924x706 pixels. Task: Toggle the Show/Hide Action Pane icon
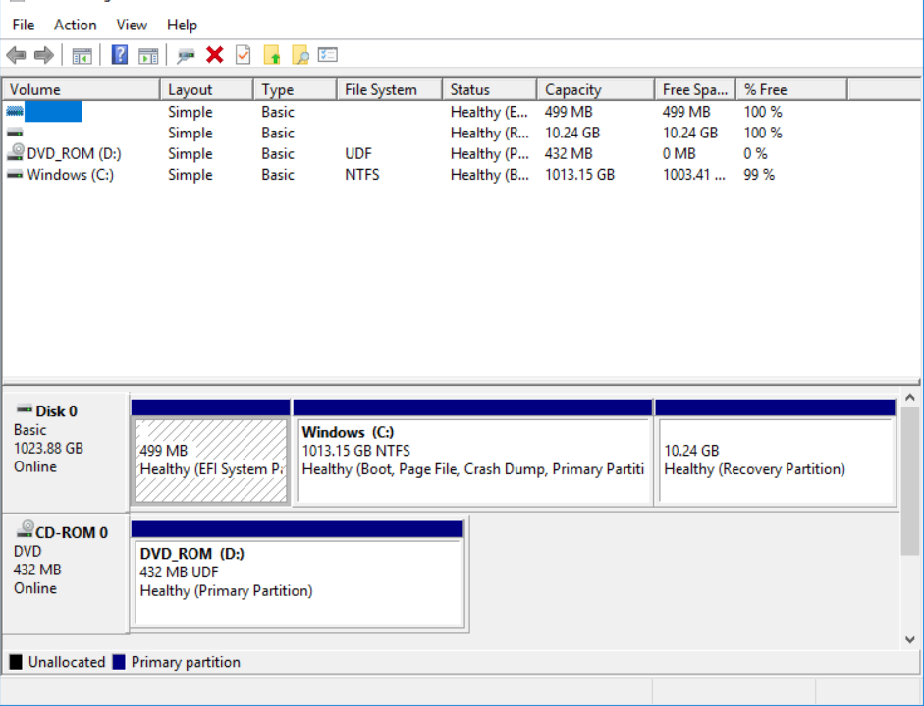[x=148, y=55]
